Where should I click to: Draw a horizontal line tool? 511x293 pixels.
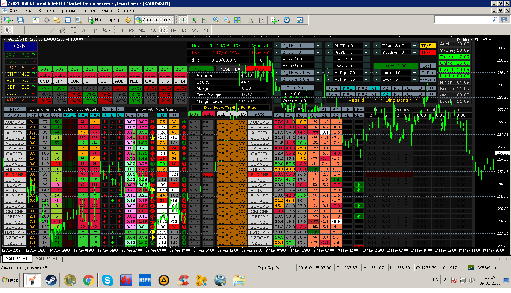41,30
